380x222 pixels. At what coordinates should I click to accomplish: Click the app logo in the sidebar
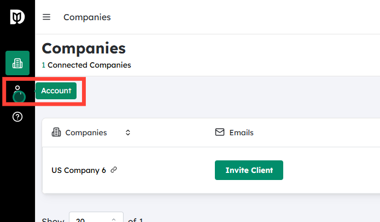point(17,17)
